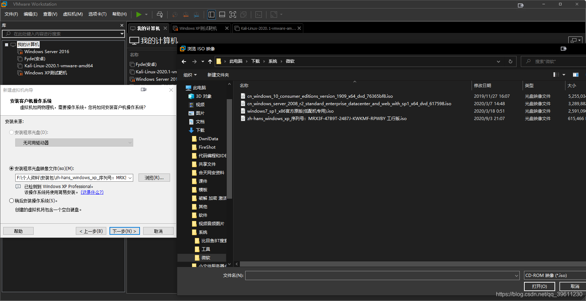586x301 pixels.
Task: Click the 下一步(N) button in wizard
Action: (125, 231)
